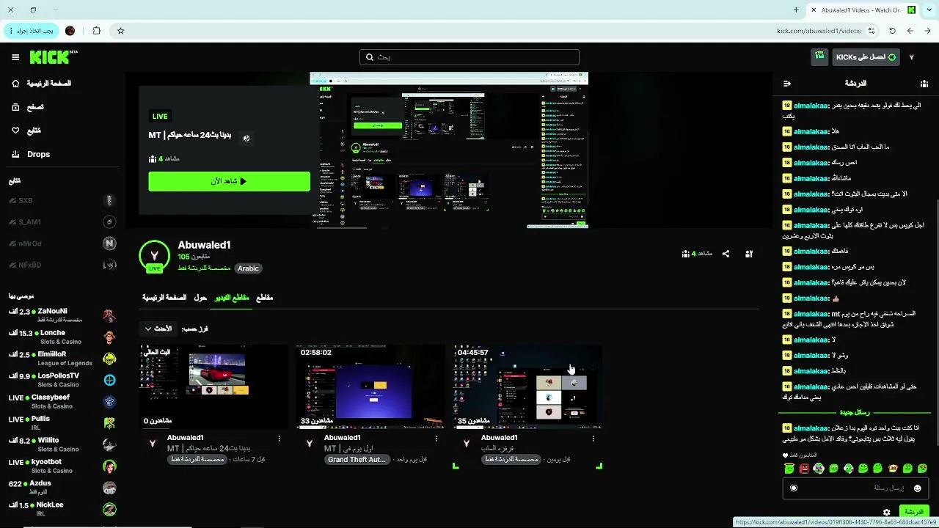Show chat users list icon
The width and height of the screenshot is (939, 528).
click(x=924, y=84)
